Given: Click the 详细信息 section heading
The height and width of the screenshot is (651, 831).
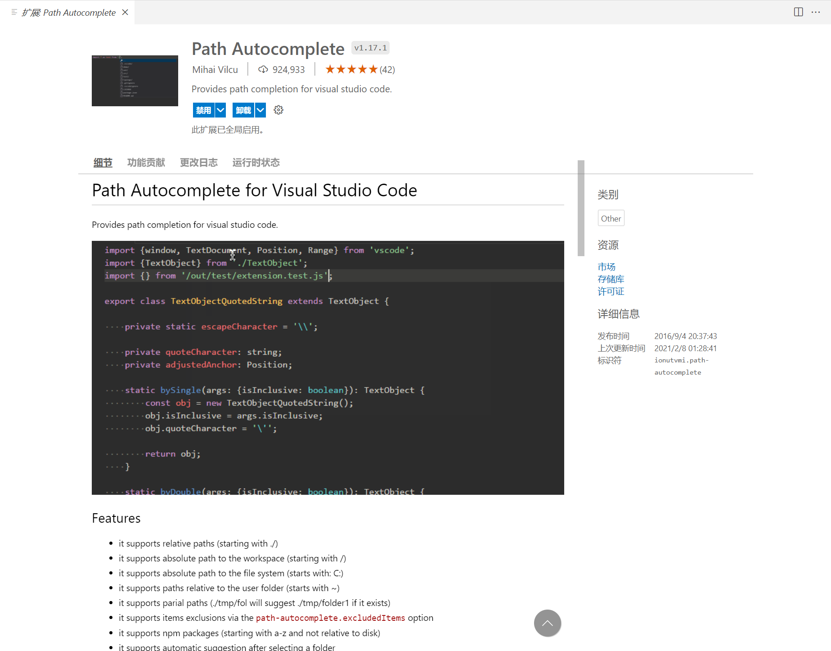Looking at the screenshot, I should (x=619, y=314).
